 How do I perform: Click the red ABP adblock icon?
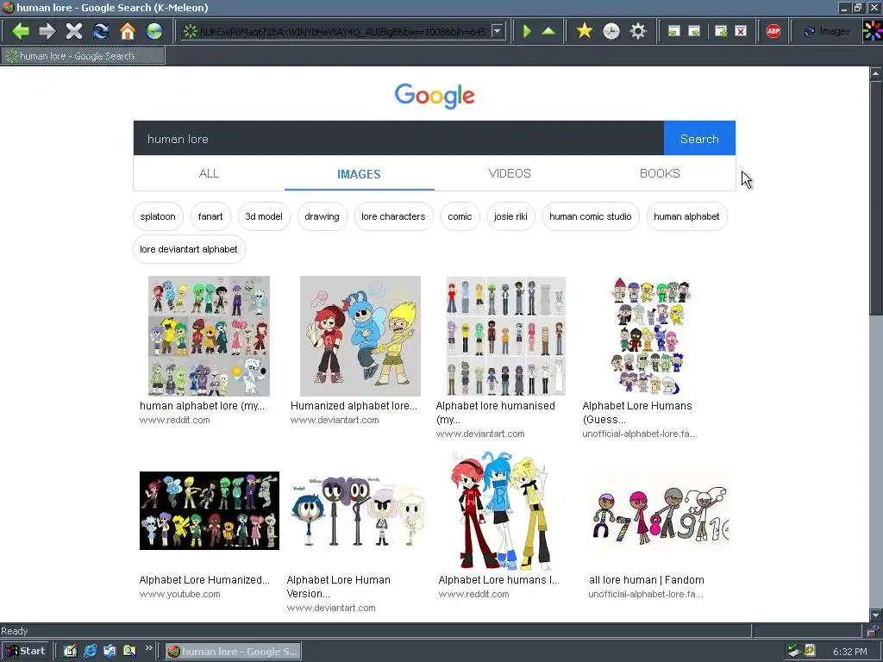[x=773, y=31]
